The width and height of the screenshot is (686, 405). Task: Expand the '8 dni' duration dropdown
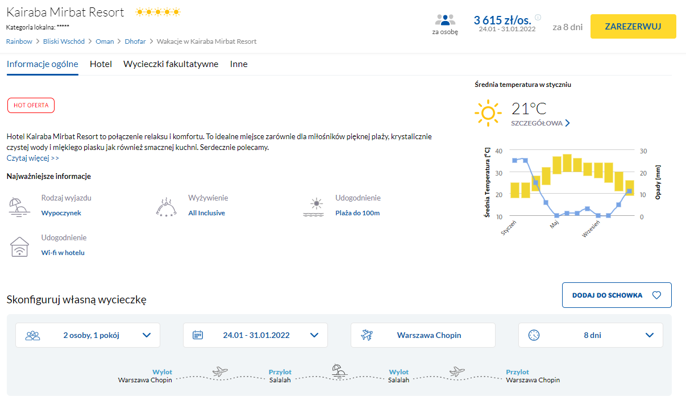(x=650, y=335)
